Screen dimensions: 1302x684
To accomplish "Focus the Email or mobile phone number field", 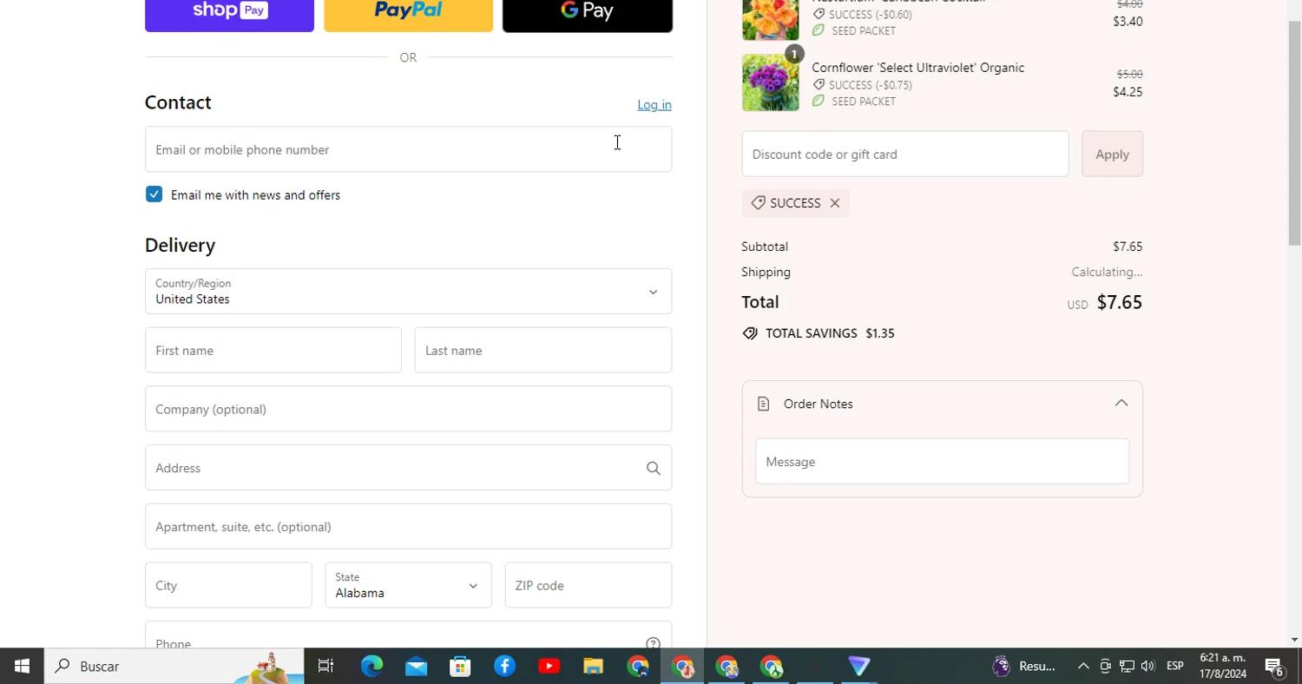I will (408, 149).
